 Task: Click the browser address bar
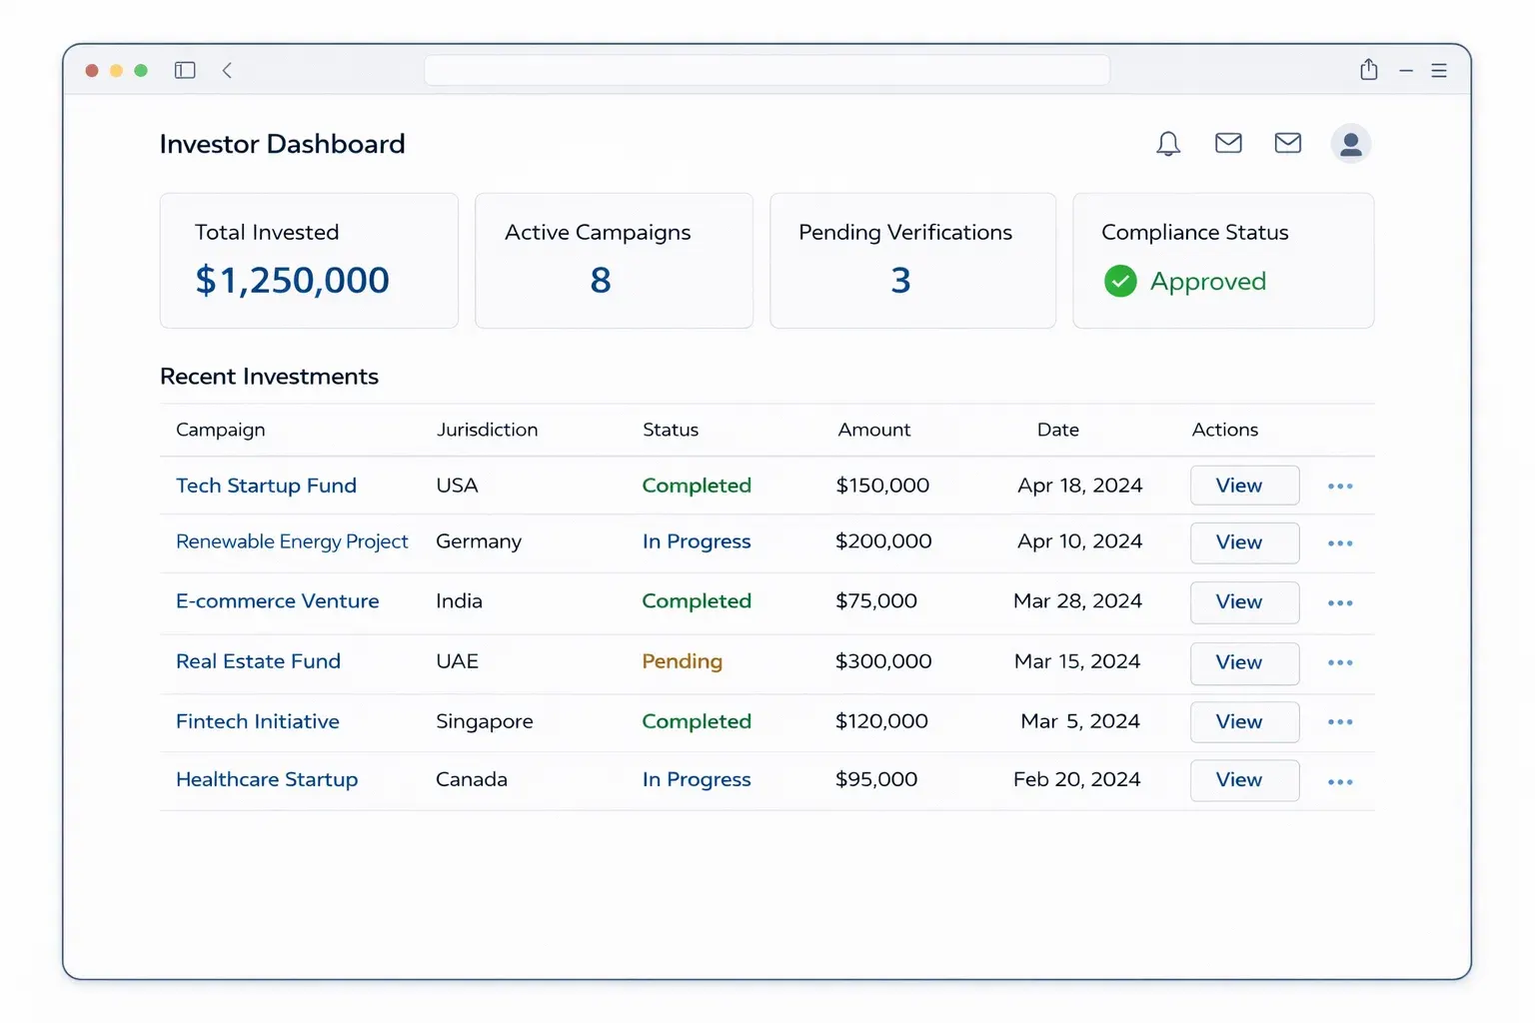(x=767, y=70)
